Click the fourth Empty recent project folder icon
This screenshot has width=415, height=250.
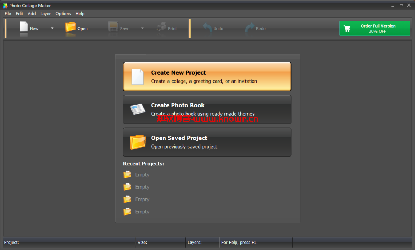pyautogui.click(x=127, y=212)
